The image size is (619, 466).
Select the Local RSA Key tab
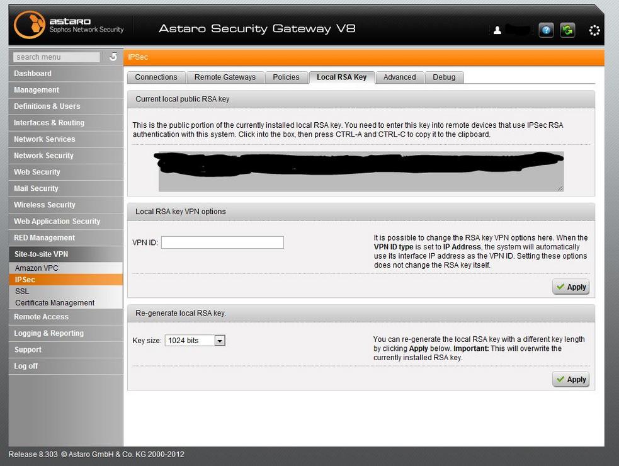pos(342,77)
